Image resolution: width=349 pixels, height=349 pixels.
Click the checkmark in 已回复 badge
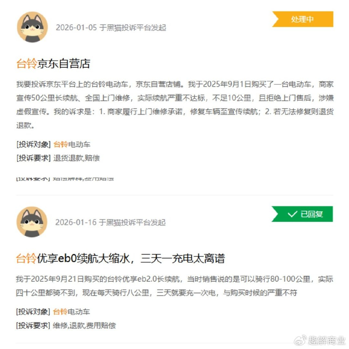[292, 214]
